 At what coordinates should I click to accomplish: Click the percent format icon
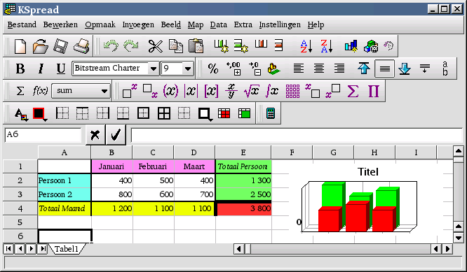(x=213, y=69)
